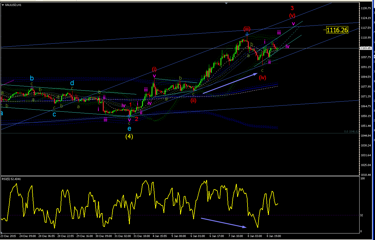Screen dimensions: 375x240
Task: Click the triangle arrow beside XAUUSD,H1 title
Action: pos(3,5)
